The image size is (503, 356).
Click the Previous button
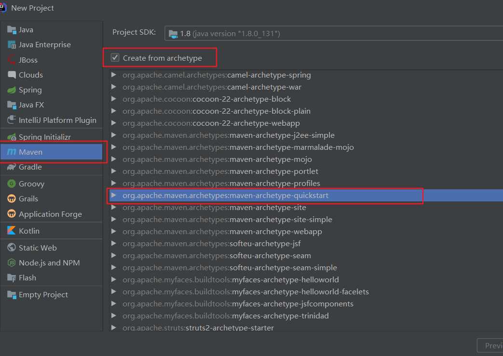coord(490,346)
